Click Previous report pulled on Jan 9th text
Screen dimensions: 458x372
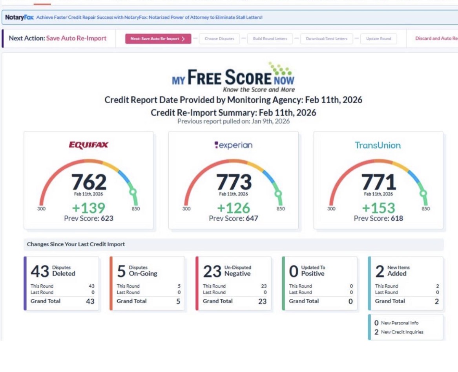234,121
